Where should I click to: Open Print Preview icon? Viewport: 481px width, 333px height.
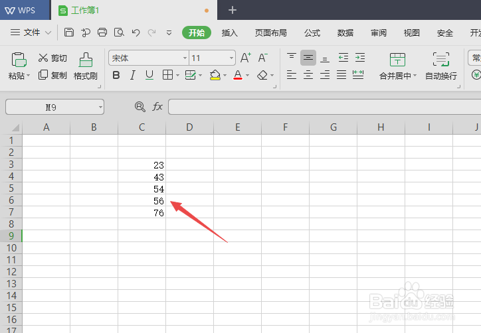pos(119,32)
